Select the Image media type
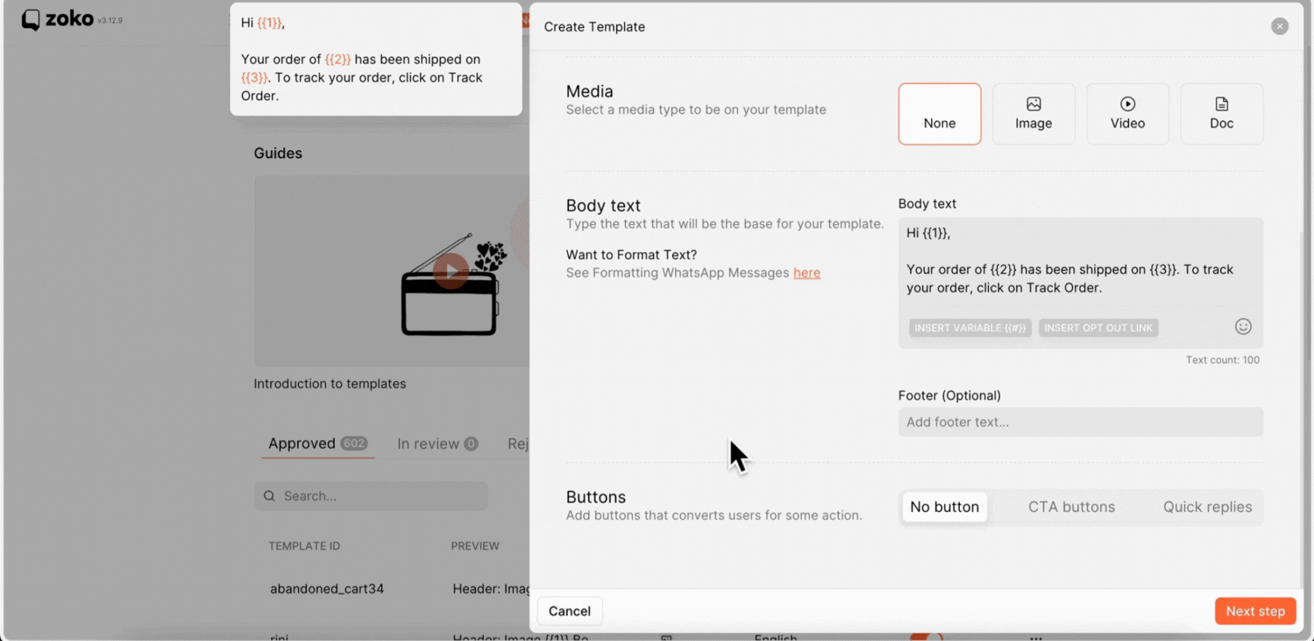Screen dimensions: 1314x641 click(x=1034, y=114)
